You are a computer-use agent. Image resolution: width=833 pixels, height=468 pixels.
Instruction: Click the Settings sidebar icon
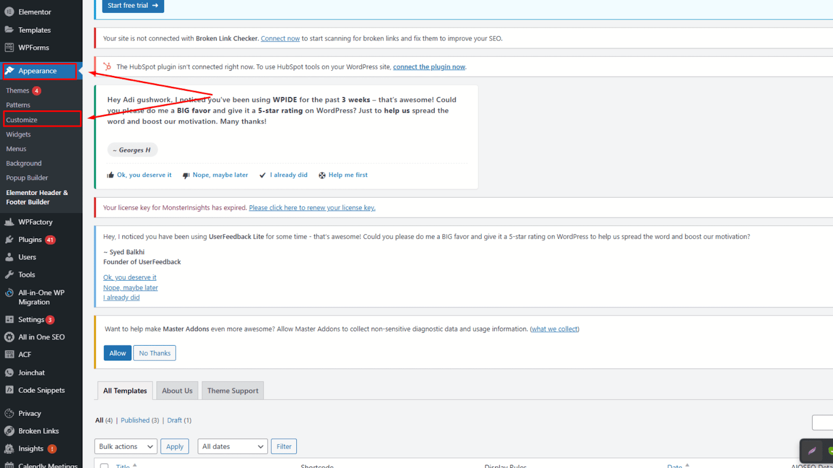(9, 319)
